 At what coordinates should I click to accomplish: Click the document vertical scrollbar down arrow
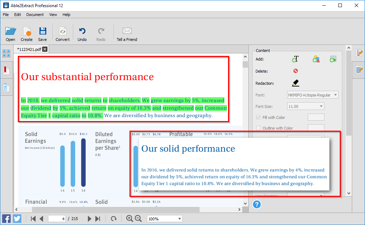coord(245,203)
